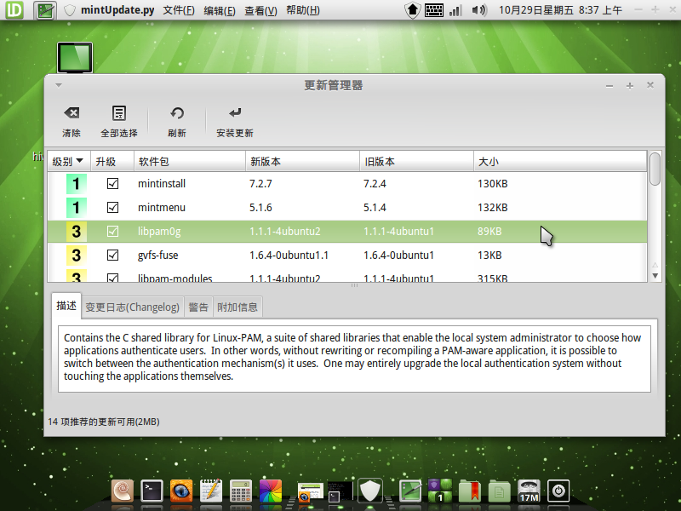Switch to the 警告 tab
This screenshot has height=511, width=681.
(198, 307)
